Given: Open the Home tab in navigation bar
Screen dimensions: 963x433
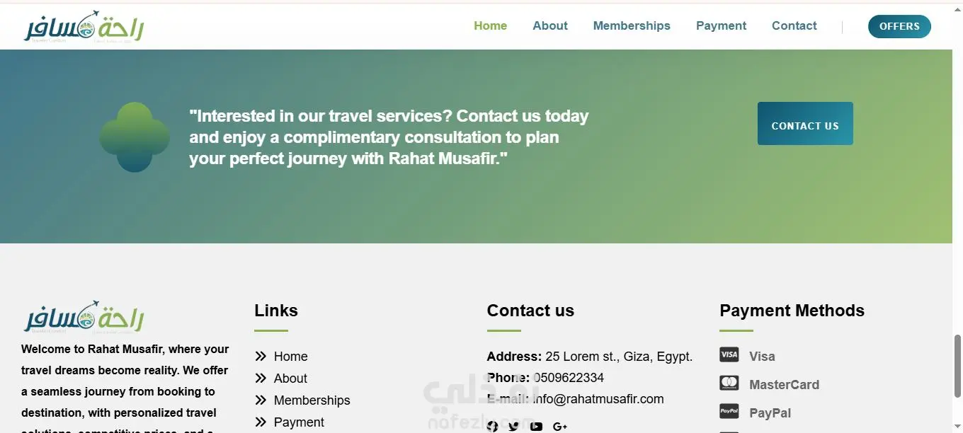Looking at the screenshot, I should pos(490,25).
